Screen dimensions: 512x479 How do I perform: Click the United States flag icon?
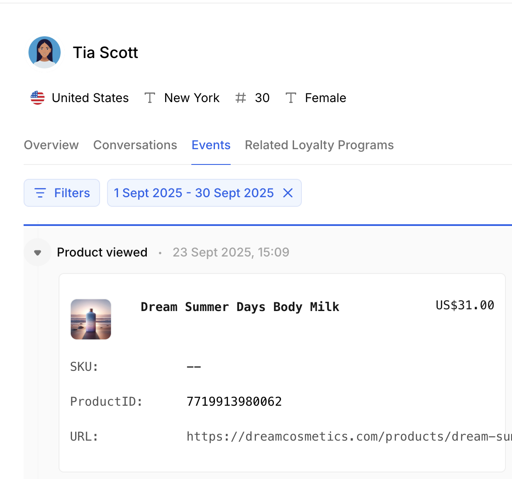pos(38,98)
